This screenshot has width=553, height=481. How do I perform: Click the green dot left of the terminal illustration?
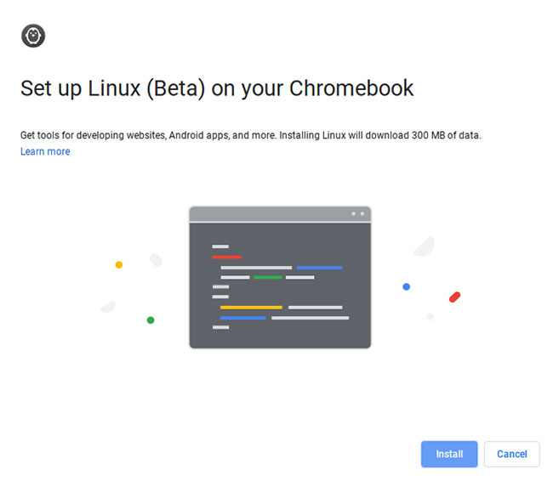click(151, 320)
